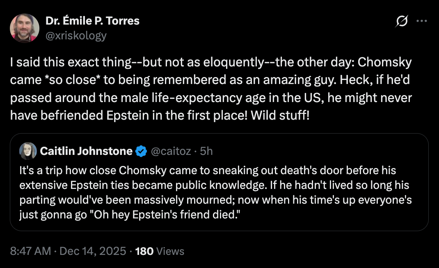Click the Dec 14, 2025 date
The image size is (439, 268).
tap(93, 251)
